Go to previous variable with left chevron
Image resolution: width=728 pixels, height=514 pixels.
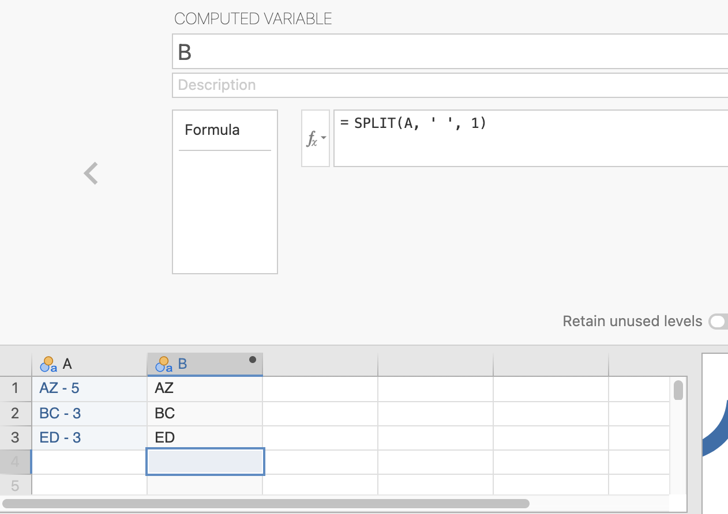click(x=91, y=173)
